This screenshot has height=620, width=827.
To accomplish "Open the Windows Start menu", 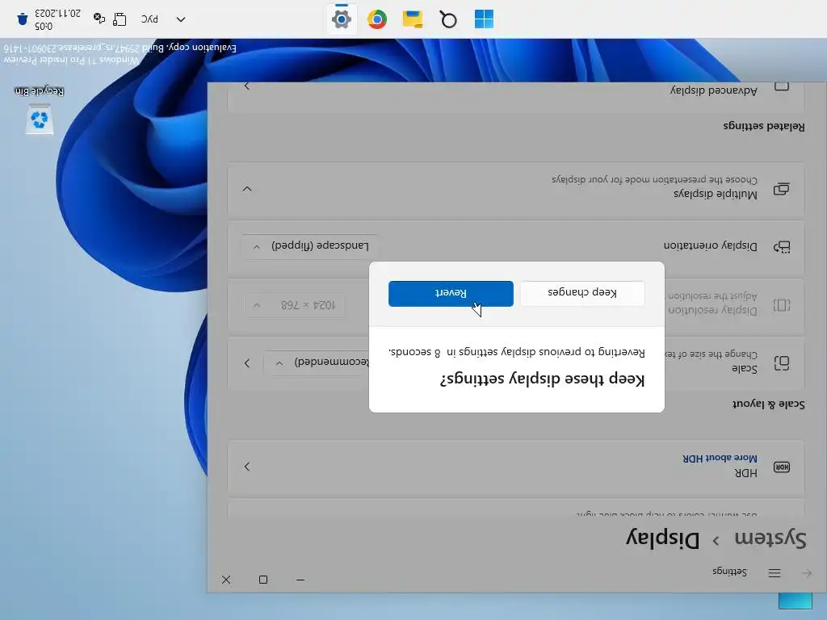I will [484, 19].
